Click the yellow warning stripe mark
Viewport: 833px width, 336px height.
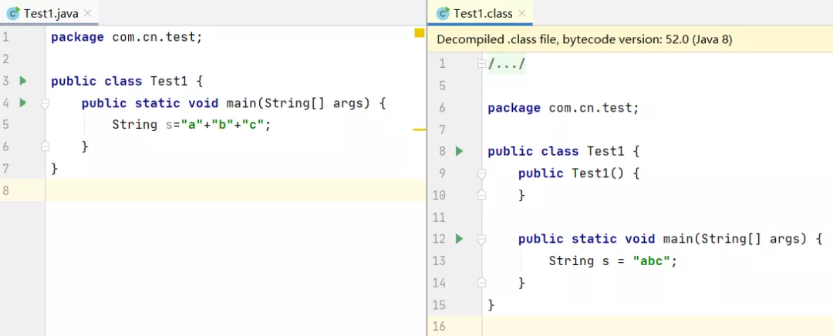tap(419, 129)
